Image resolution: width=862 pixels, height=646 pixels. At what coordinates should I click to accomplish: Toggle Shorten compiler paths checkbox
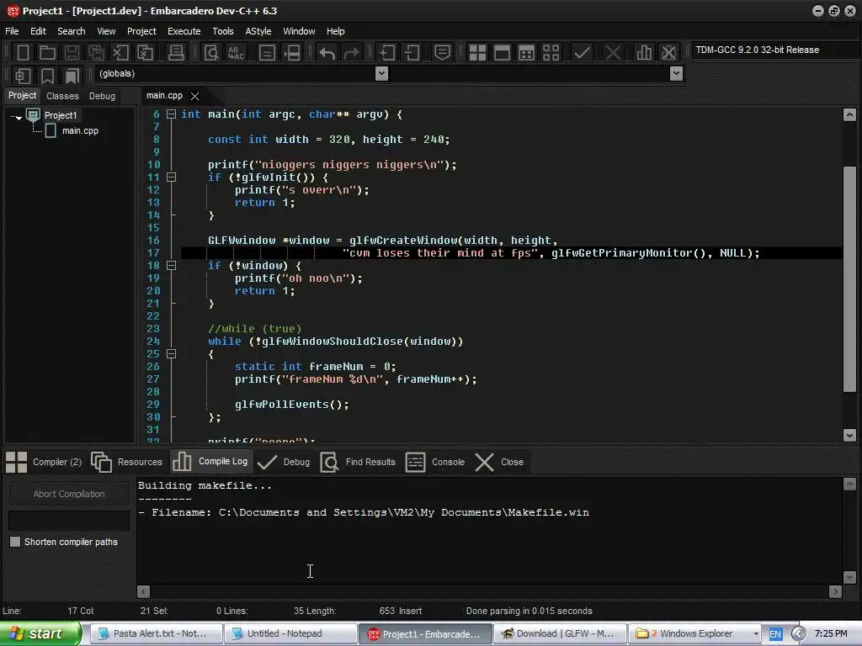[x=15, y=542]
